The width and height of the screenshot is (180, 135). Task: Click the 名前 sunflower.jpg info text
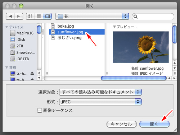tap(147, 68)
